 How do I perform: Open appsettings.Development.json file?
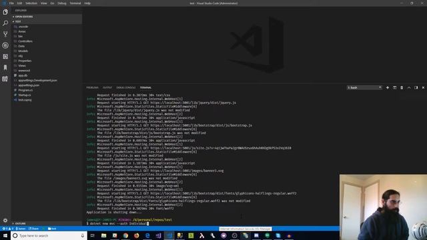(37, 81)
